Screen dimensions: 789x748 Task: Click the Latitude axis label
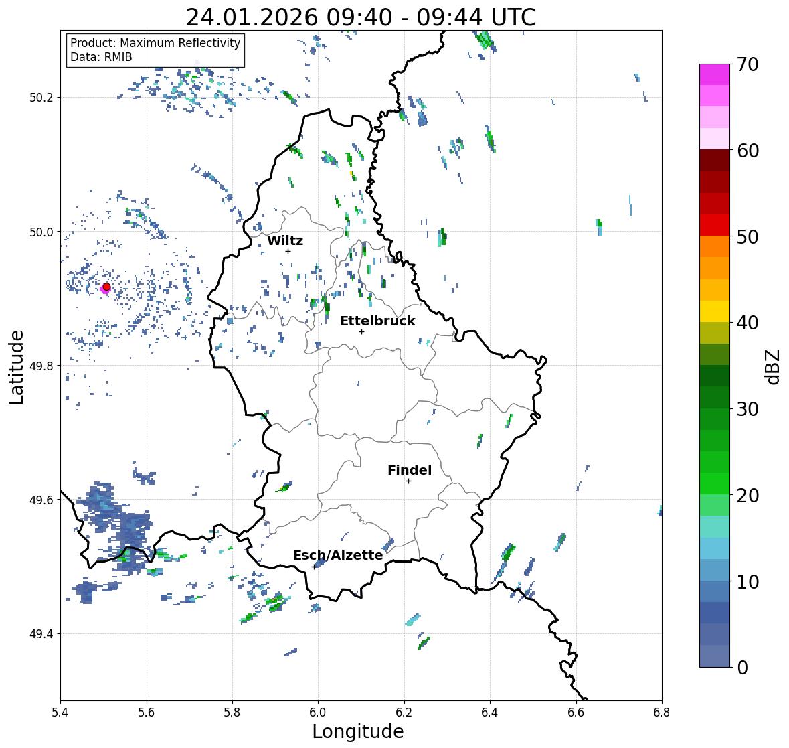[17, 367]
